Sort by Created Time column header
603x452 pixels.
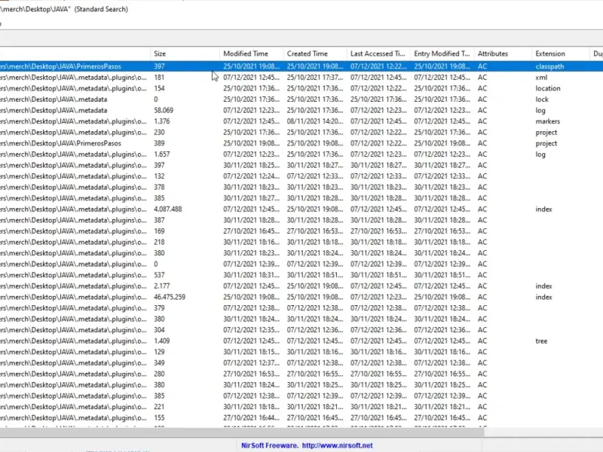click(x=314, y=53)
